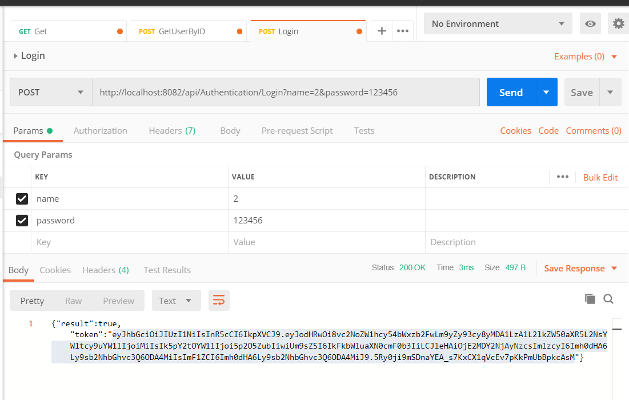The height and width of the screenshot is (400, 629).
Task: Open a new request tab with plus icon
Action: (382, 31)
